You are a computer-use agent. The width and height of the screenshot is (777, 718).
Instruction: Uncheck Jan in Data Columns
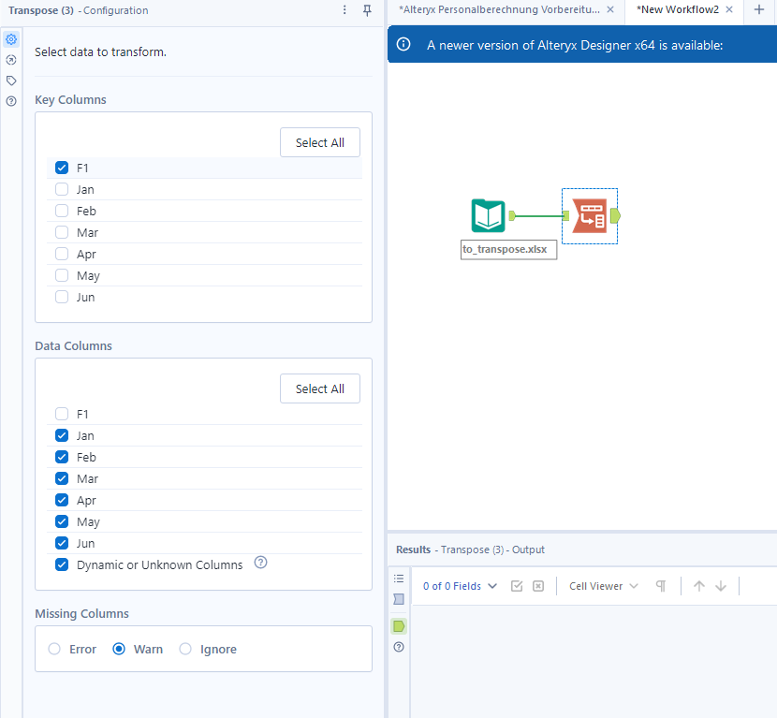click(x=62, y=435)
